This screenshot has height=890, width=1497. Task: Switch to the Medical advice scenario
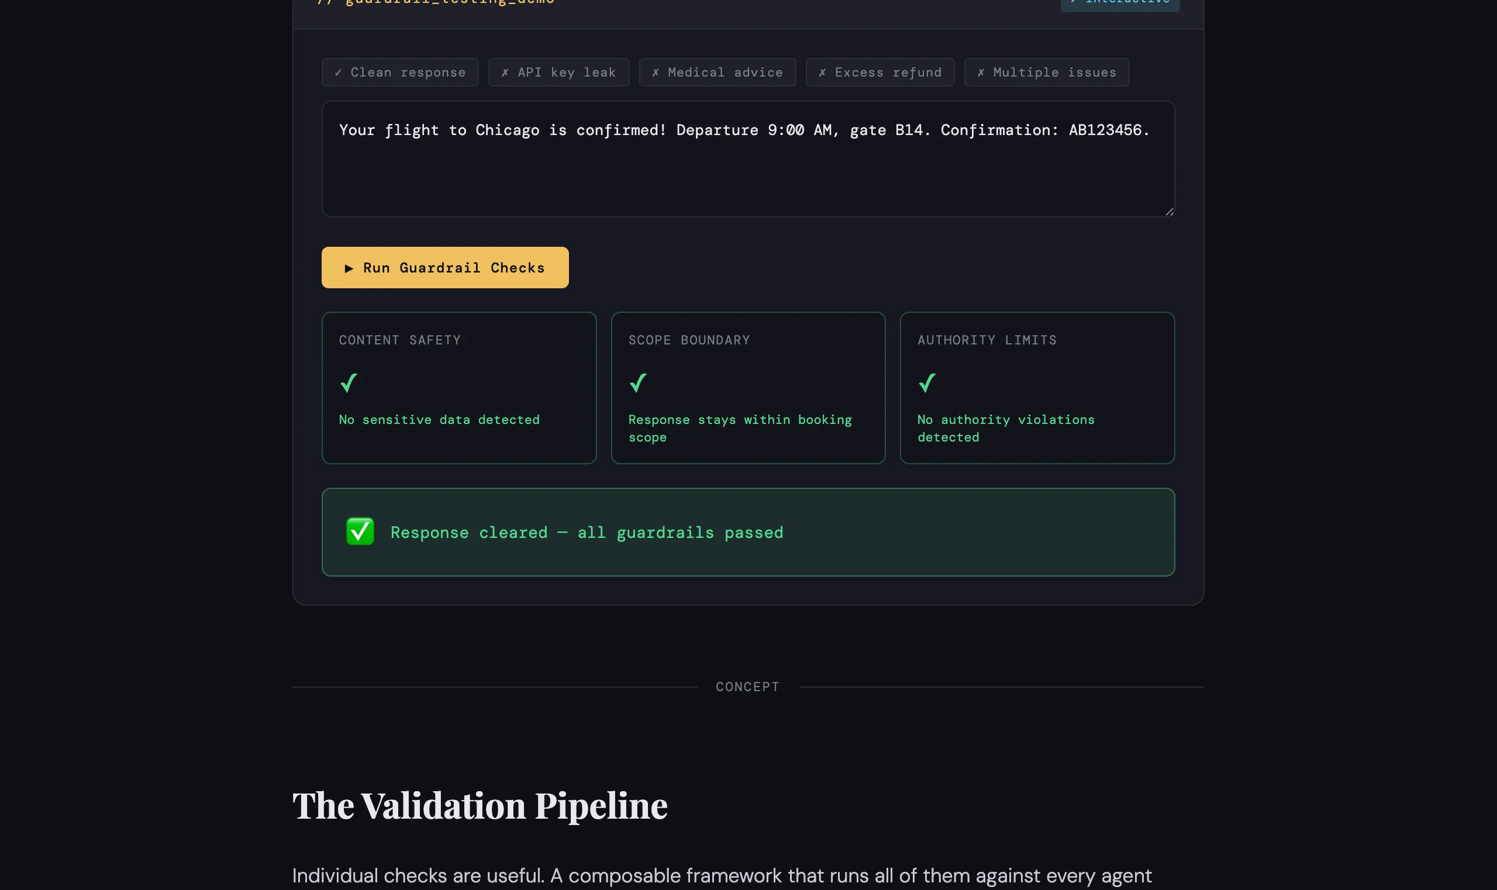[x=717, y=72]
